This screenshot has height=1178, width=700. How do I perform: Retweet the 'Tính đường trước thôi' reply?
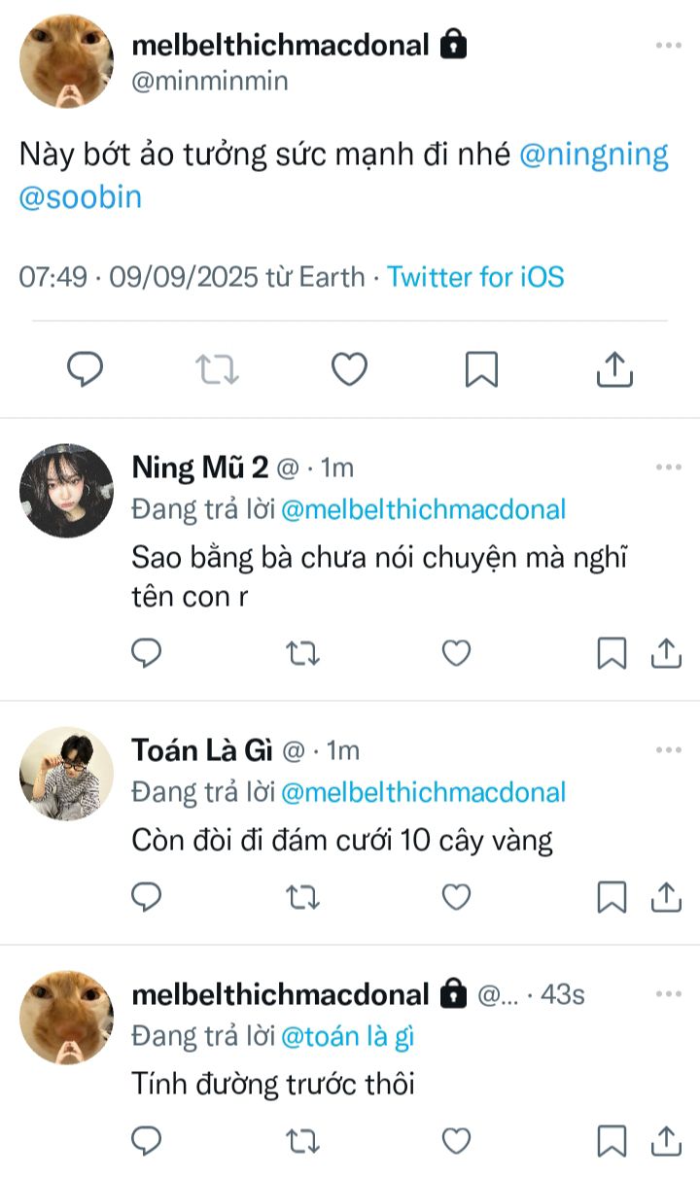click(x=302, y=1140)
